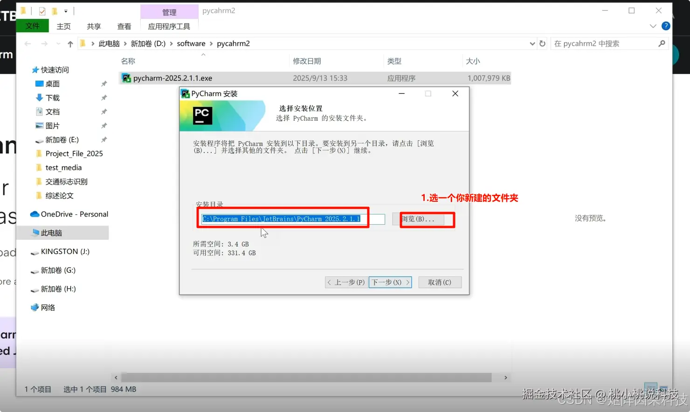Screen dimensions: 690x412
Task: Sort by 大小 column header
Action: coord(473,61)
